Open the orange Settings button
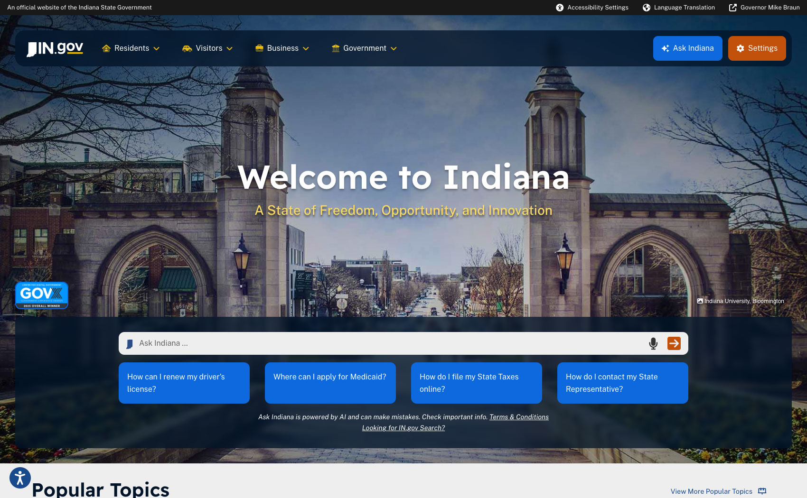The image size is (807, 498). coord(757,48)
